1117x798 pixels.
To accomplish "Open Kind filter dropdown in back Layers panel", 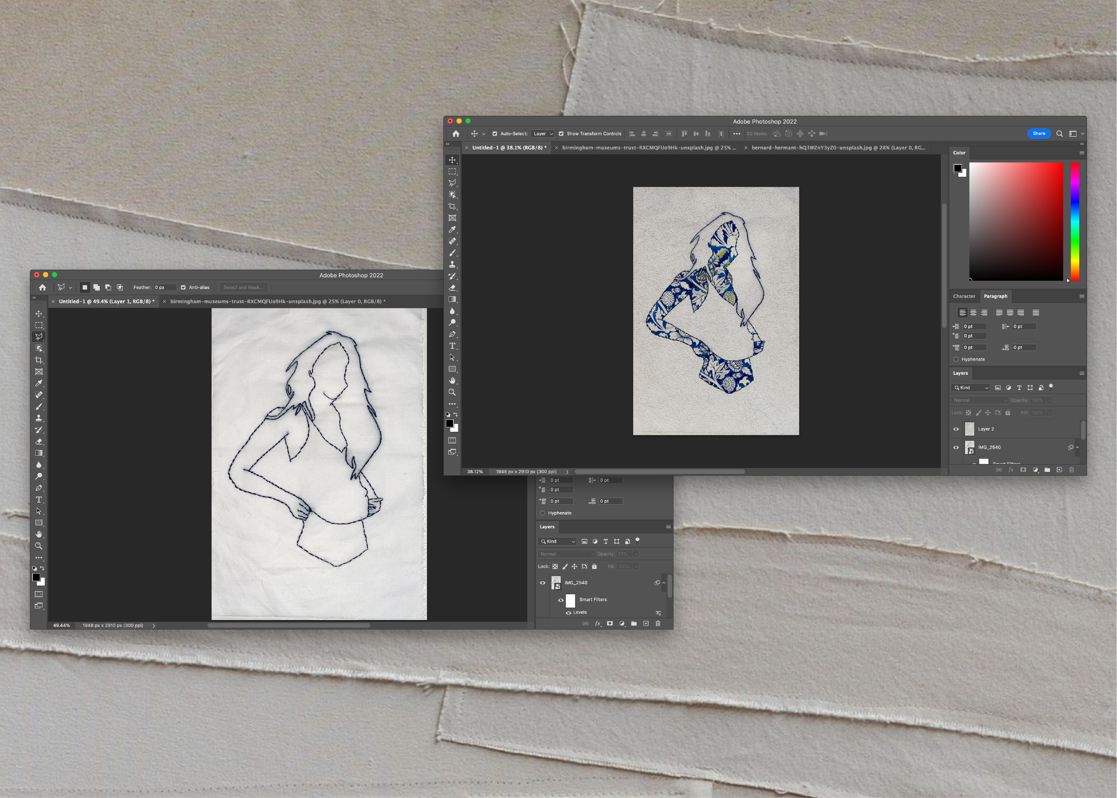I will (557, 542).
